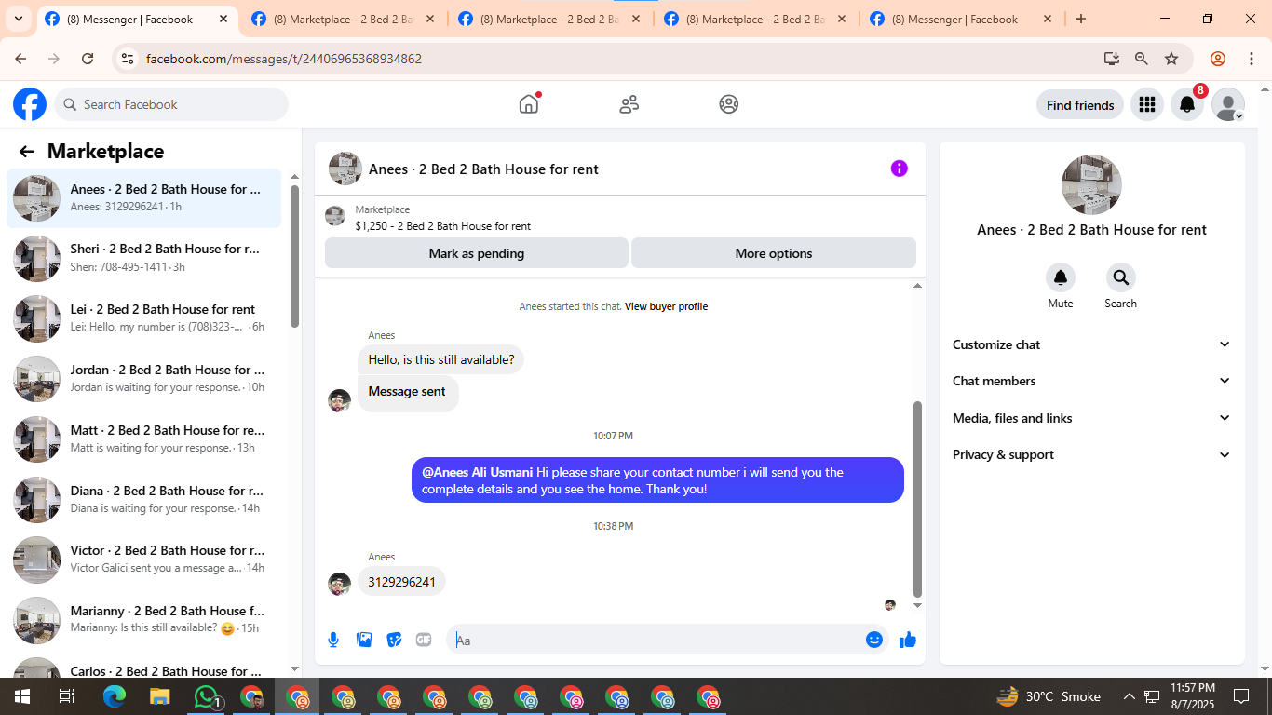
Task: Open the Chrome profile icon
Action: pyautogui.click(x=1218, y=59)
